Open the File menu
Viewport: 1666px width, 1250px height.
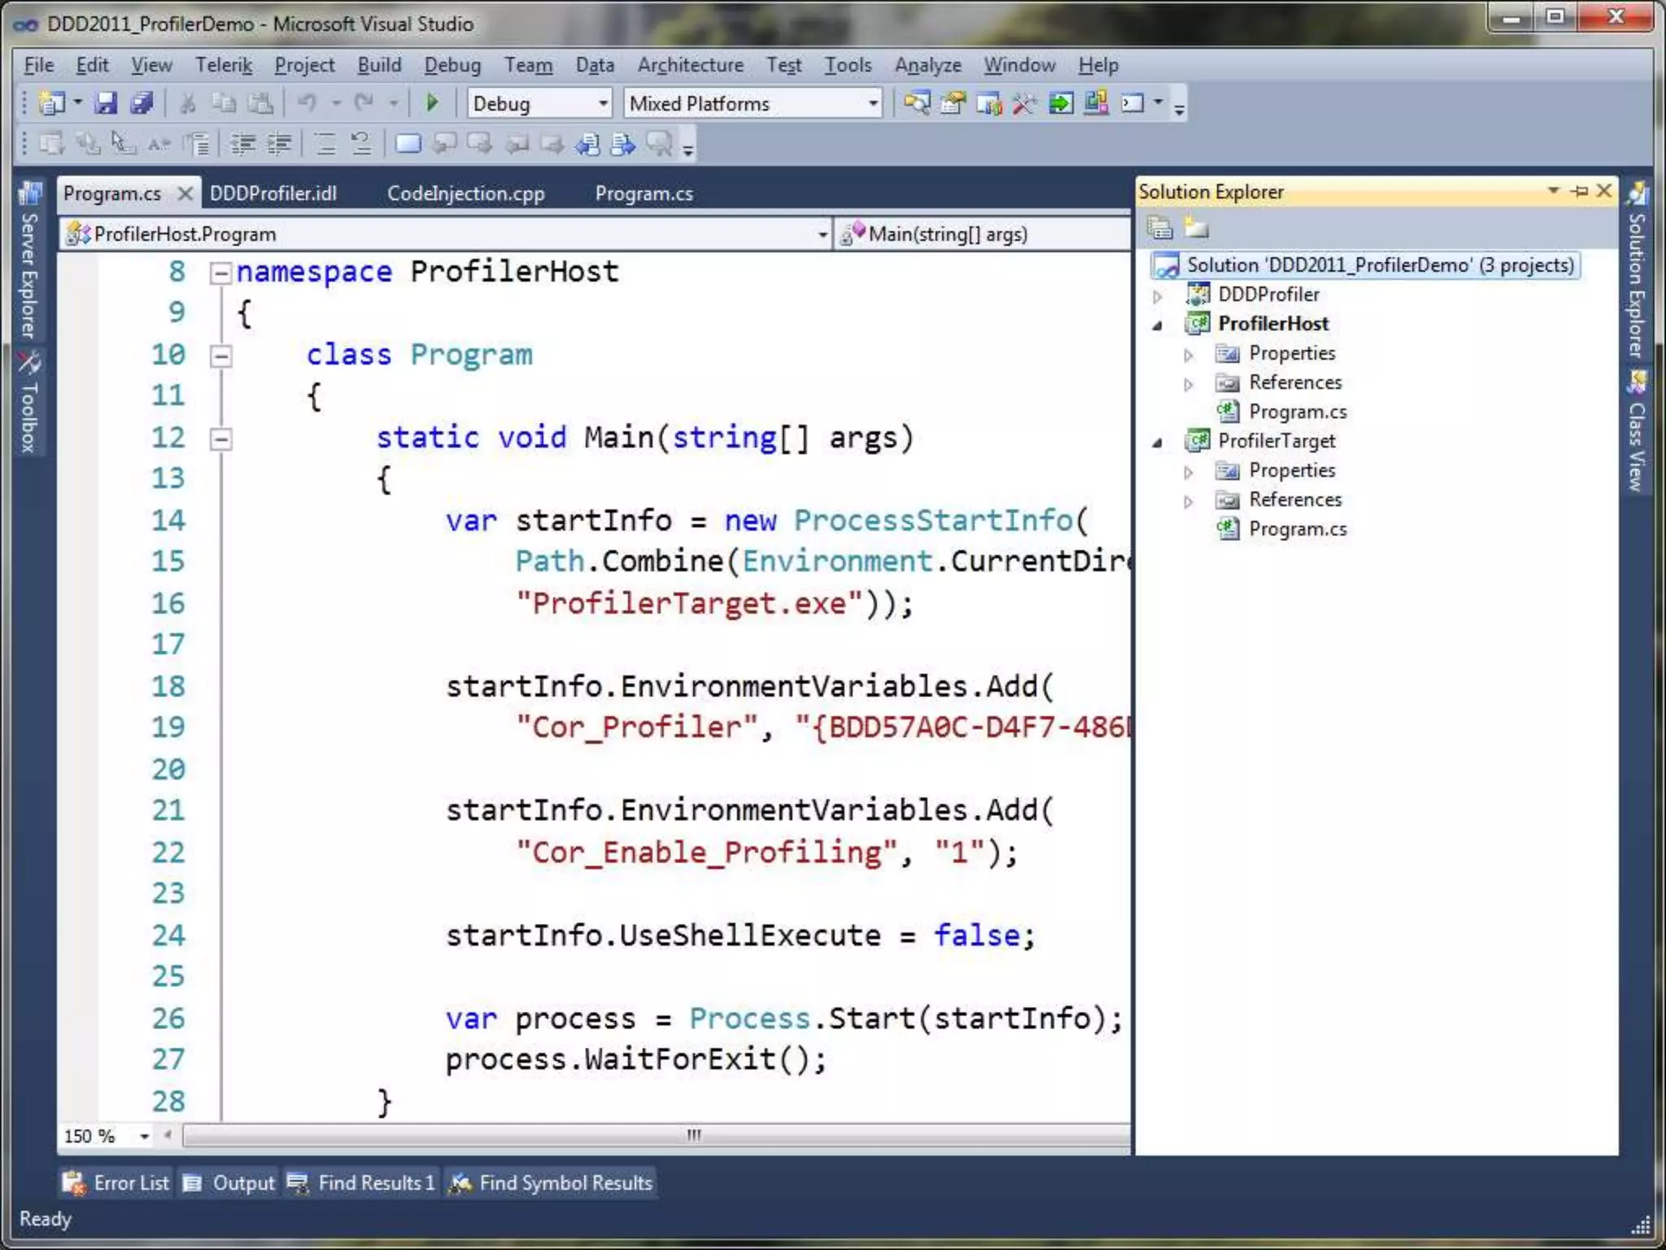tap(38, 65)
